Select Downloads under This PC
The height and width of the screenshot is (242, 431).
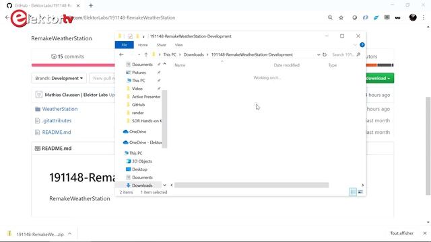[x=142, y=186]
